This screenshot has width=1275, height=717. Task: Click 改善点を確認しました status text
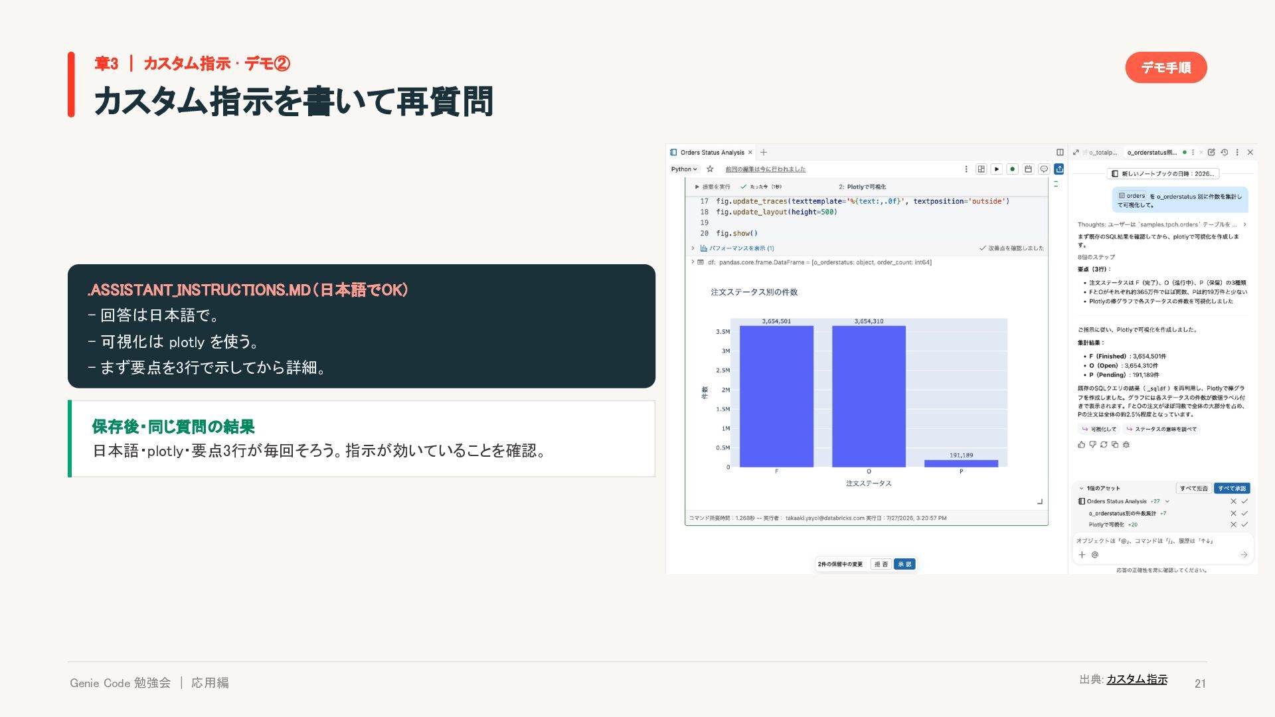click(1011, 248)
